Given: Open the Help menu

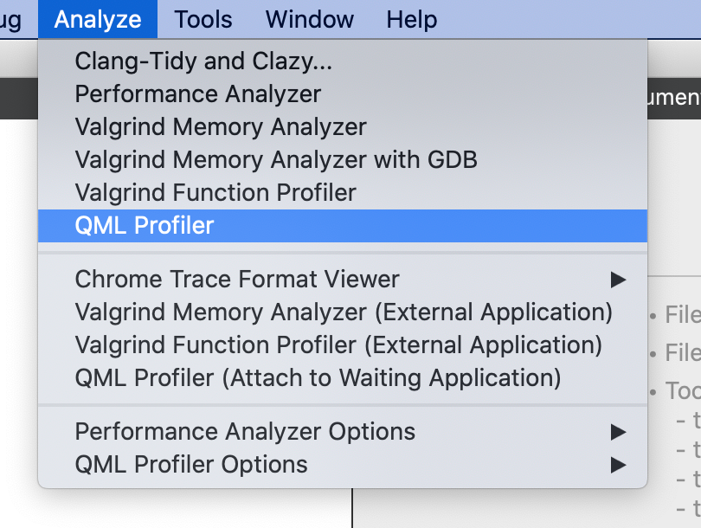Looking at the screenshot, I should click(x=411, y=19).
